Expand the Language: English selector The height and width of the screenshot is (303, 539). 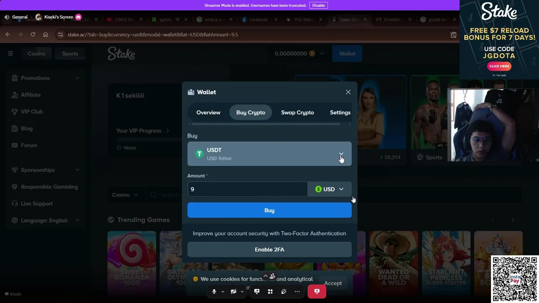pos(77,221)
